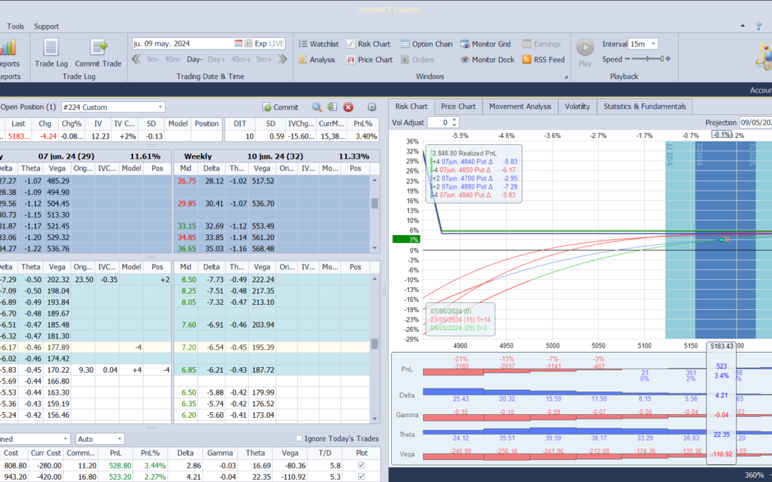Screen dimensions: 772x482
Task: Step back one day with Day-
Action: tap(194, 59)
